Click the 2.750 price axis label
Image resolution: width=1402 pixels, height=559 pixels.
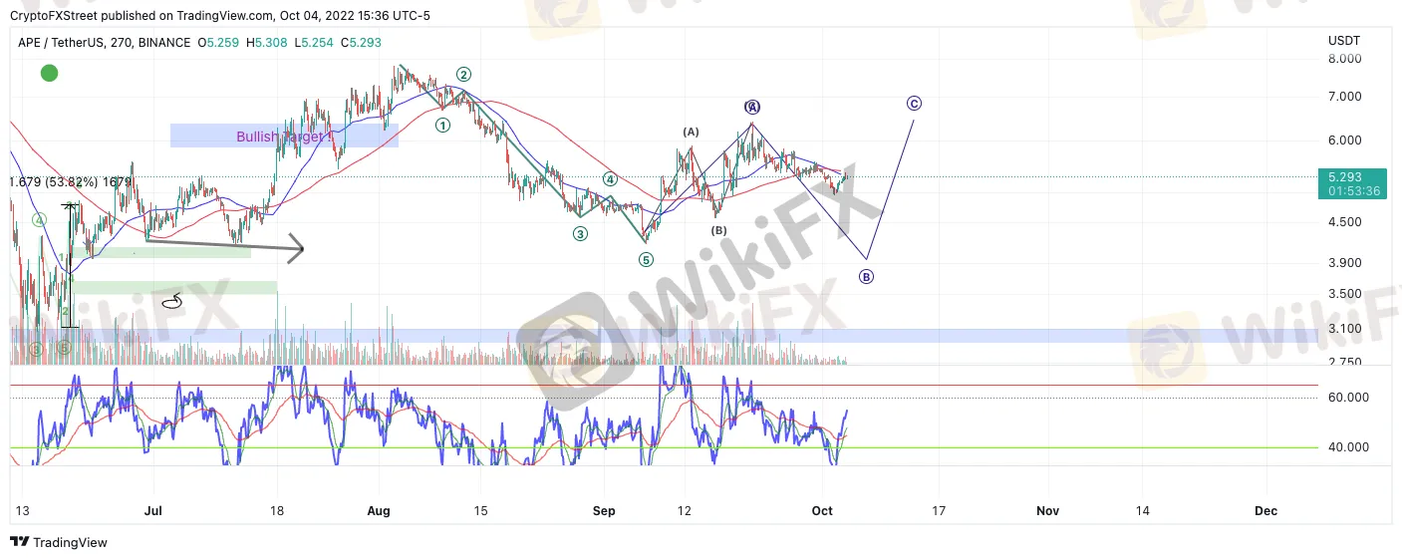tap(1343, 363)
